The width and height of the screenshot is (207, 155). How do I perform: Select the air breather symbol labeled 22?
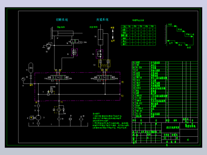click(81, 119)
